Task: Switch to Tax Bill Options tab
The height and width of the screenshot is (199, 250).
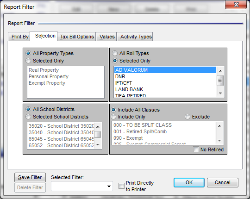Action: (77, 37)
